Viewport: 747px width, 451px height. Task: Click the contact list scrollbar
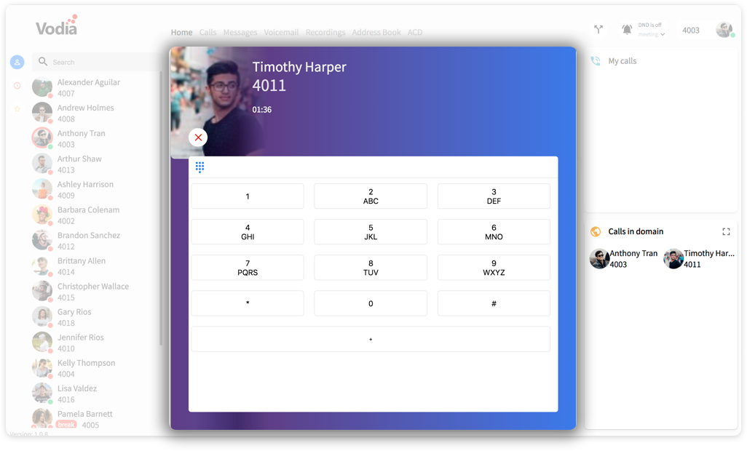click(x=161, y=208)
